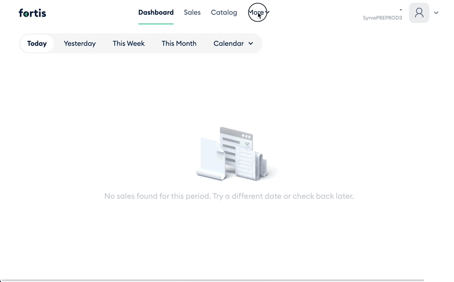
Task: Open the Calendar date dropdown
Action: pos(233,44)
